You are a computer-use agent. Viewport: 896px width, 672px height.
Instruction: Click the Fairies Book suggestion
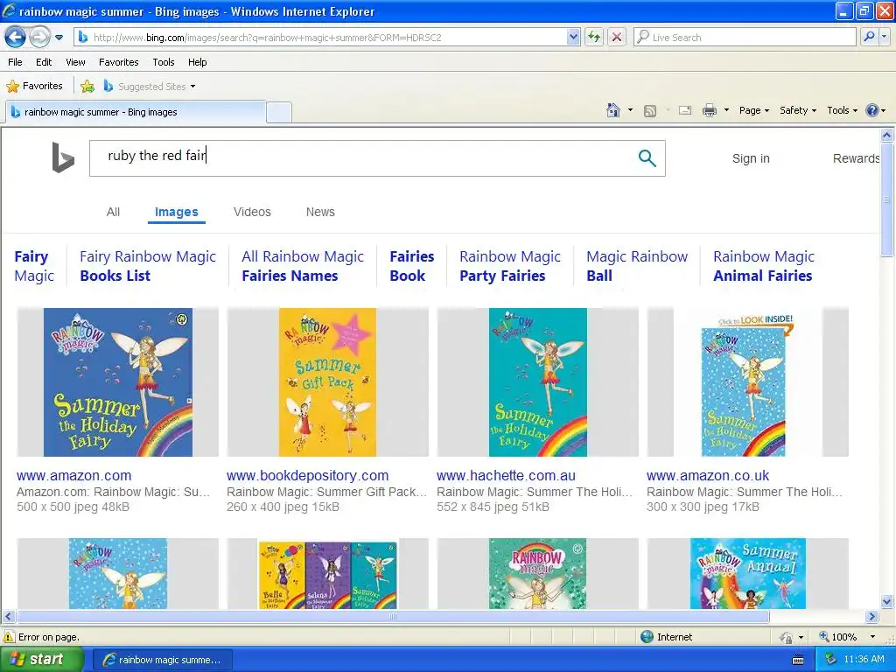(411, 266)
